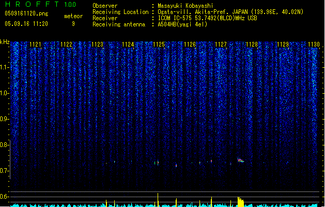Click the 1130 time marker
The height and width of the screenshot is (207, 325).
click(314, 45)
